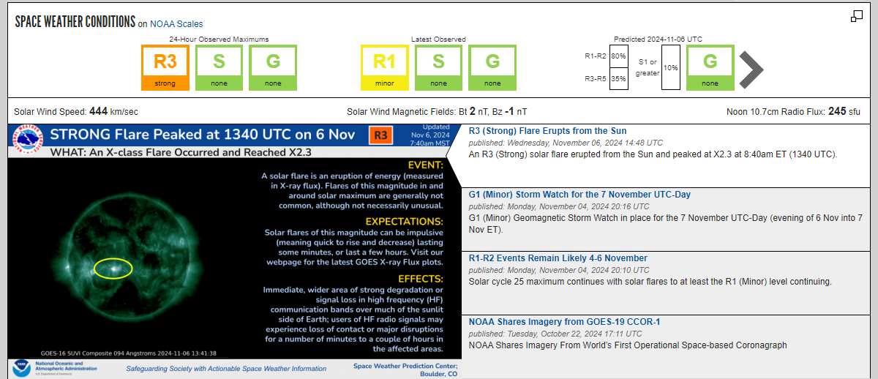The height and width of the screenshot is (379, 878).
Task: Open R1-R2 Events Remain Likely headline
Action: tap(558, 258)
